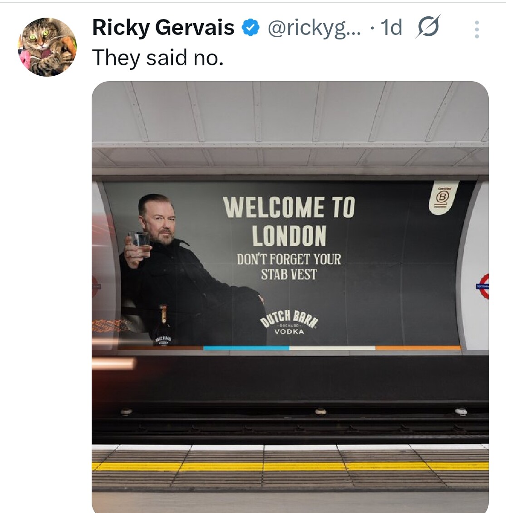Click the Underground roundel sign on right edge

click(x=482, y=287)
